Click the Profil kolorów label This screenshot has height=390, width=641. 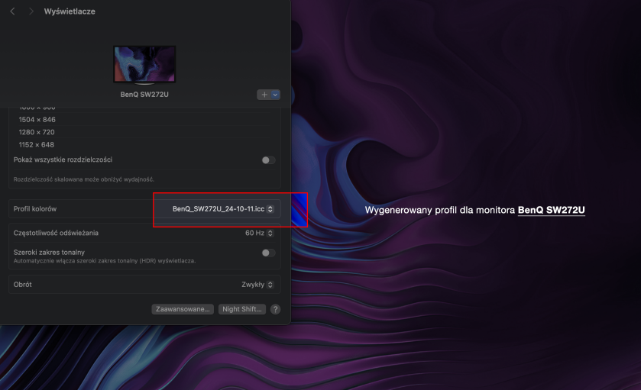coord(35,209)
